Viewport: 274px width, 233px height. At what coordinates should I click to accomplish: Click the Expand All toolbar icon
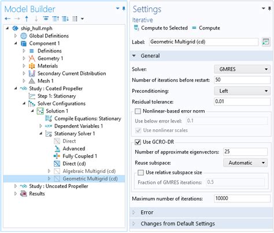[x=65, y=18]
